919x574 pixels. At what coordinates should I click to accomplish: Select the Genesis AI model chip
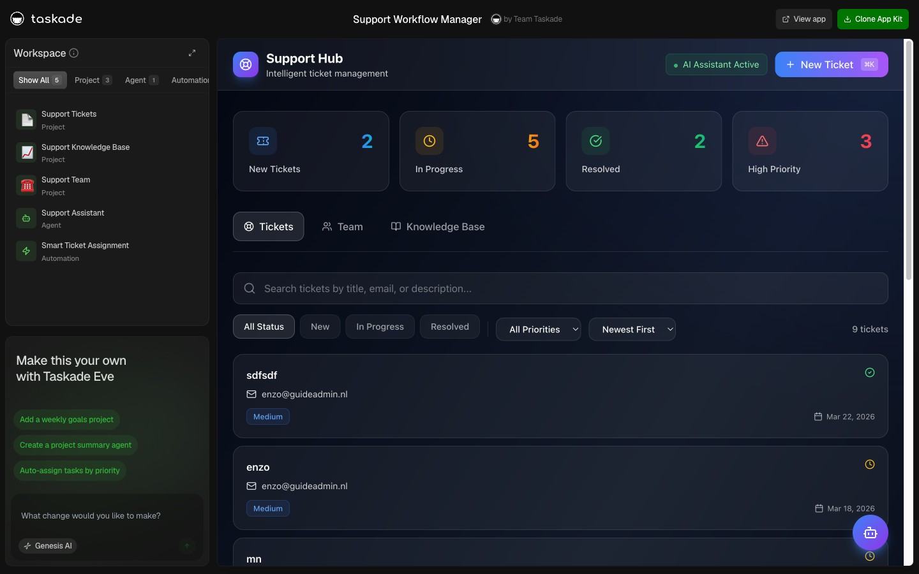tap(48, 546)
